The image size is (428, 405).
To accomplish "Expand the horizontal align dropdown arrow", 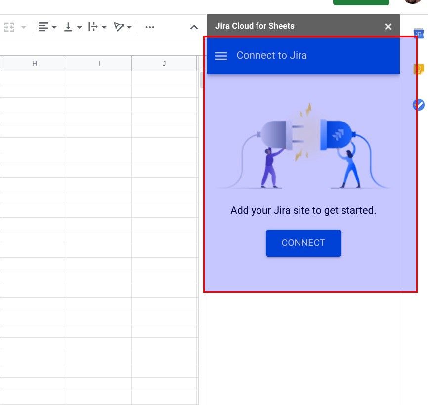I will (x=54, y=27).
